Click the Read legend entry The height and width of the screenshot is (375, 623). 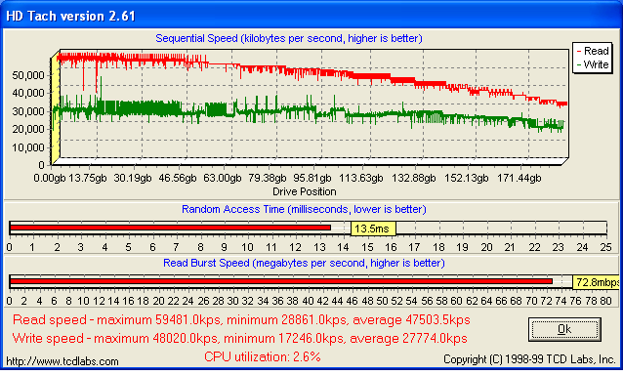click(593, 51)
